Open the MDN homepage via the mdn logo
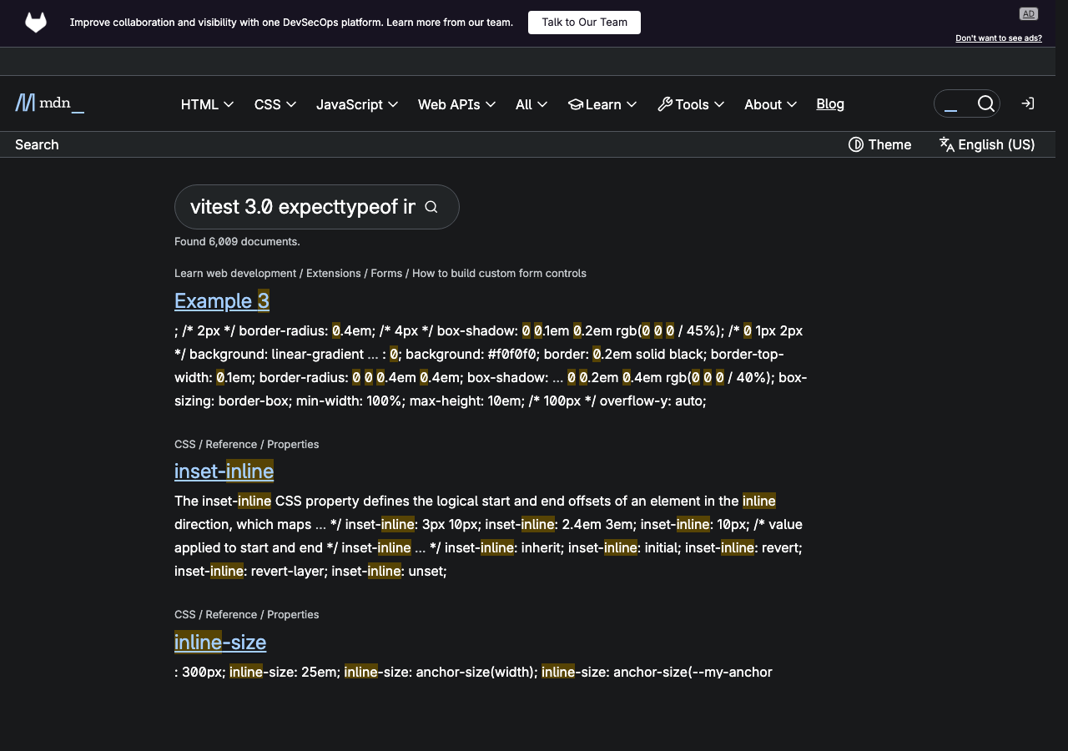This screenshot has height=751, width=1068. pos(48,103)
